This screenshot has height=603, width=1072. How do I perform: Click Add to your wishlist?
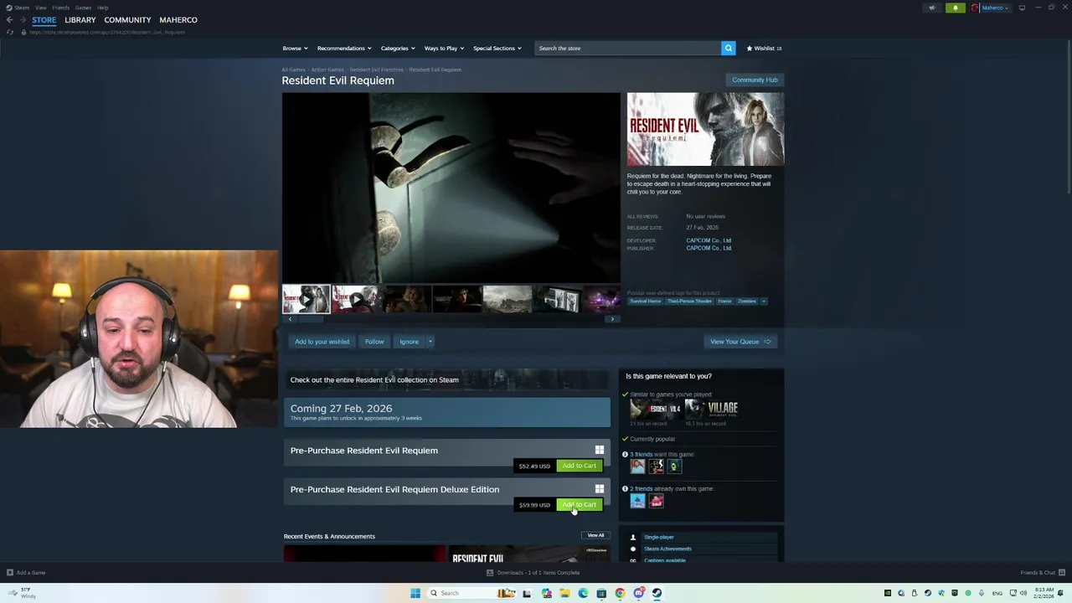(322, 342)
